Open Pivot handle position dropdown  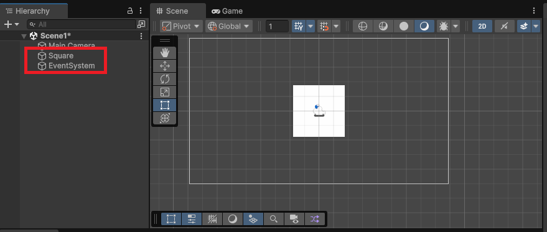pos(181,26)
